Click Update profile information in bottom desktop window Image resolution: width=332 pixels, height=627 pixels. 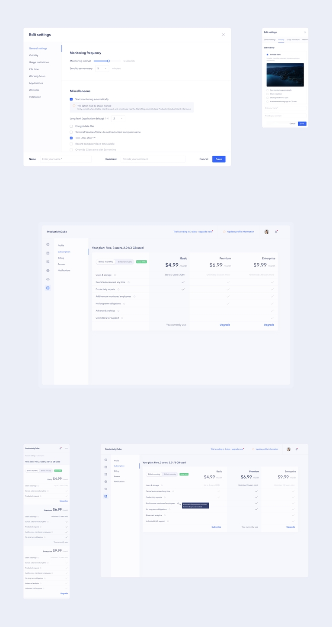267,449
